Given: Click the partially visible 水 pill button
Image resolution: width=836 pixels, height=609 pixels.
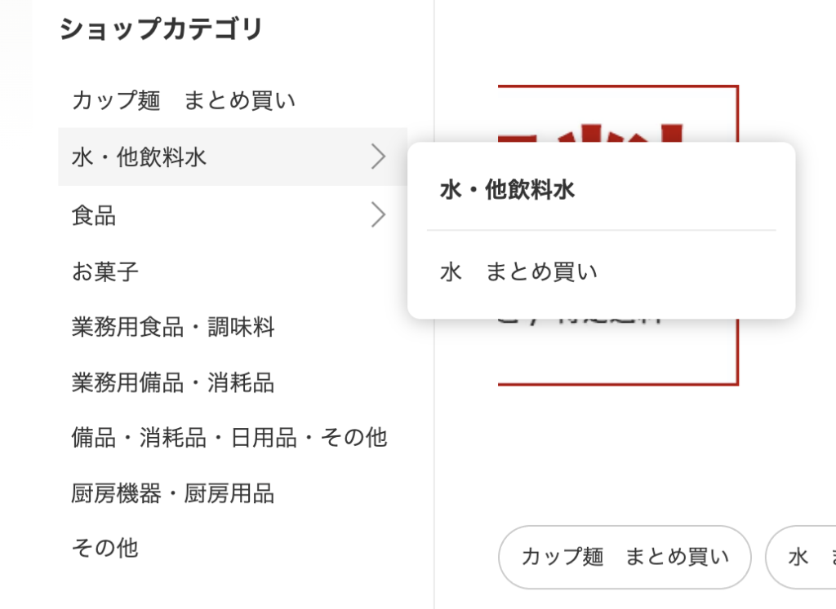Looking at the screenshot, I should [804, 557].
